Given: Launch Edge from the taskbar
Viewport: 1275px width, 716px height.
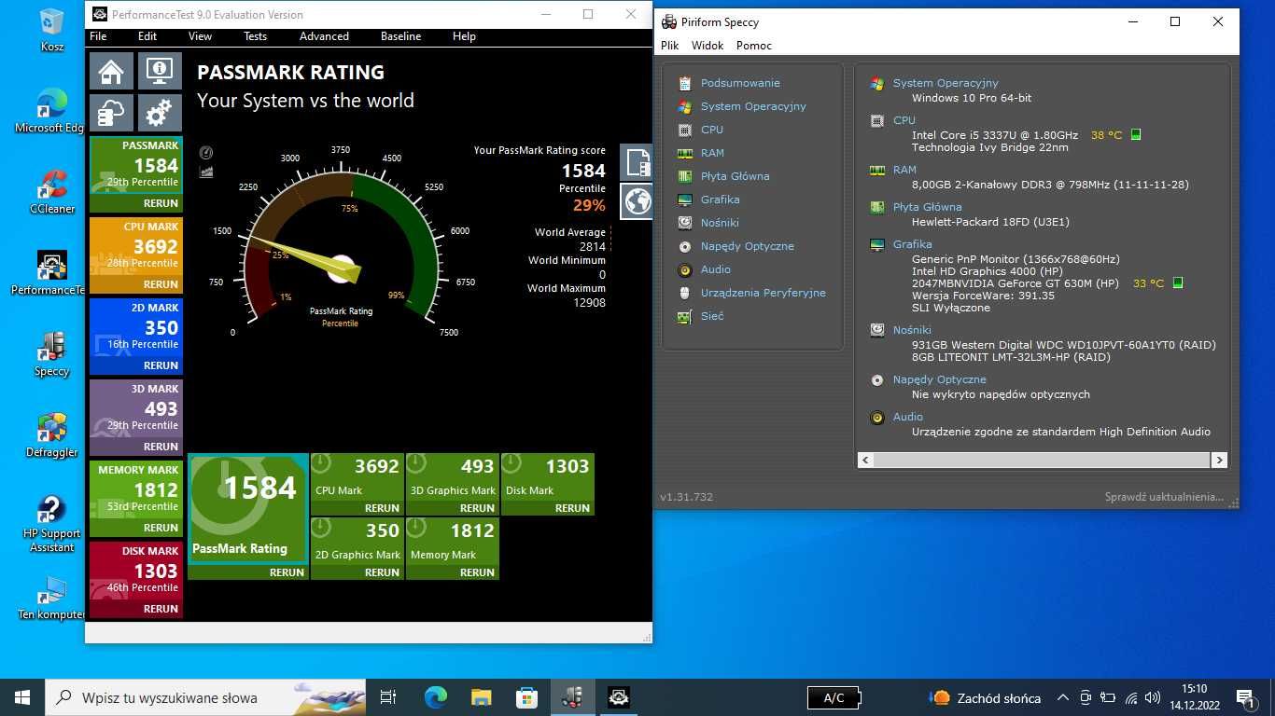Looking at the screenshot, I should [x=435, y=697].
